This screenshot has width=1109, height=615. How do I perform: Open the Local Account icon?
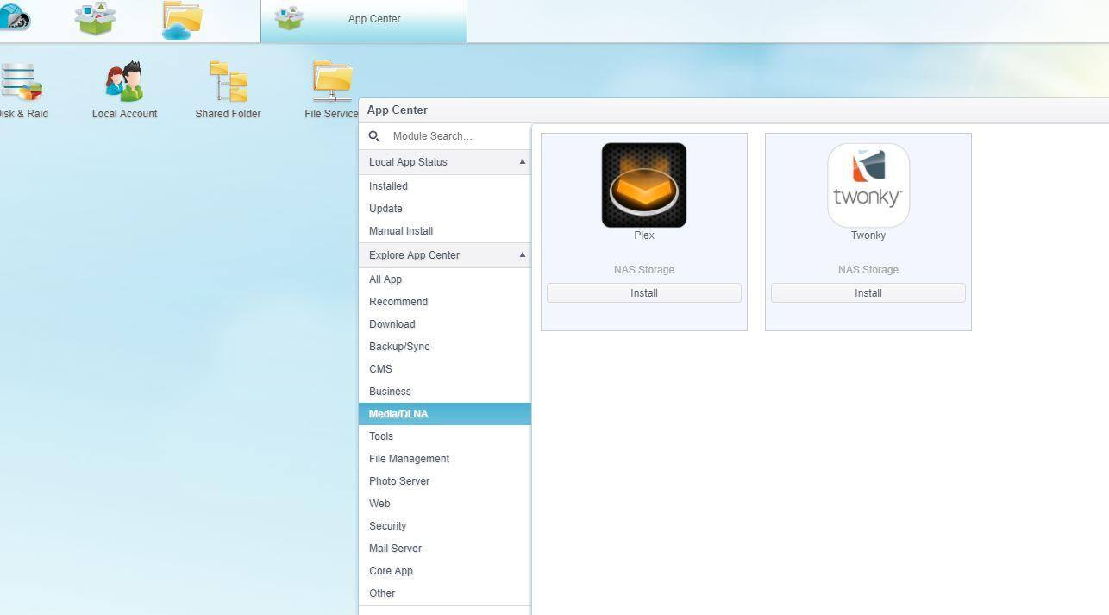124,83
